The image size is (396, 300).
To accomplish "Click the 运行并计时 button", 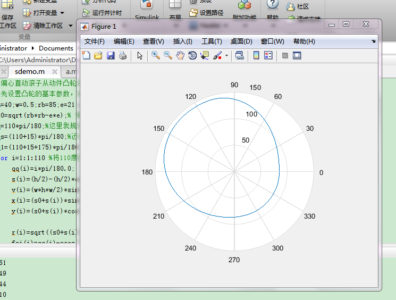I will [103, 13].
